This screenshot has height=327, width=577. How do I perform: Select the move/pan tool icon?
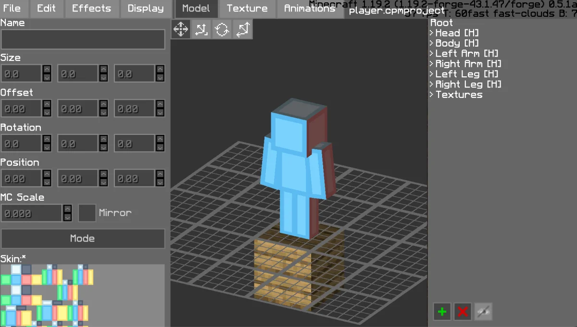coord(181,29)
